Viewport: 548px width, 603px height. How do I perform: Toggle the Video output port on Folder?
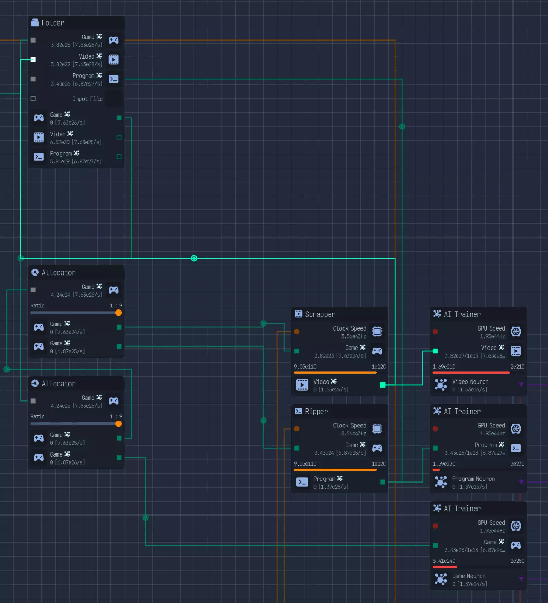[119, 137]
